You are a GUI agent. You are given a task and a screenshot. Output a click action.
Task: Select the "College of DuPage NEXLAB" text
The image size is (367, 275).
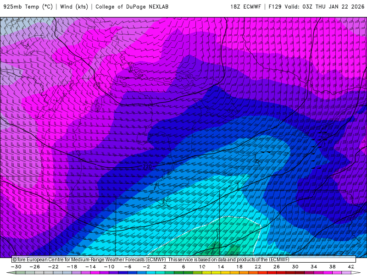coord(132,7)
